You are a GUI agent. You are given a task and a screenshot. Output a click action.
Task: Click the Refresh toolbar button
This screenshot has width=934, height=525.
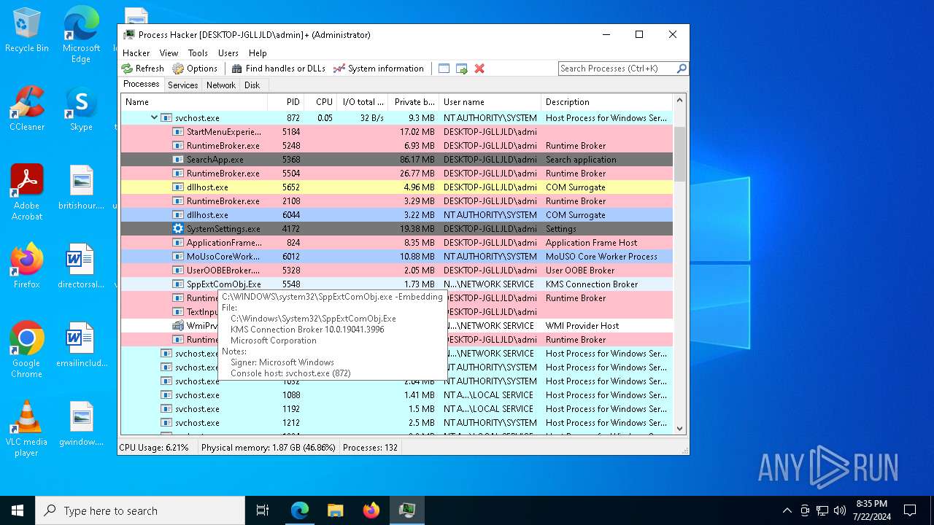pyautogui.click(x=142, y=69)
